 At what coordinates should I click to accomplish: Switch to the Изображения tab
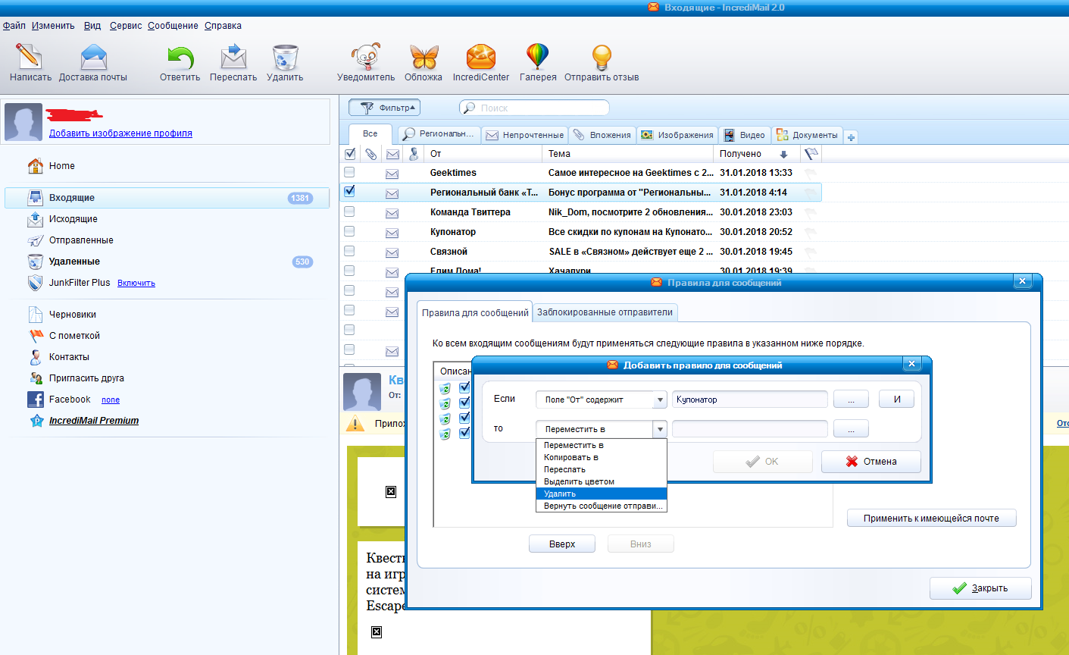pyautogui.click(x=677, y=135)
